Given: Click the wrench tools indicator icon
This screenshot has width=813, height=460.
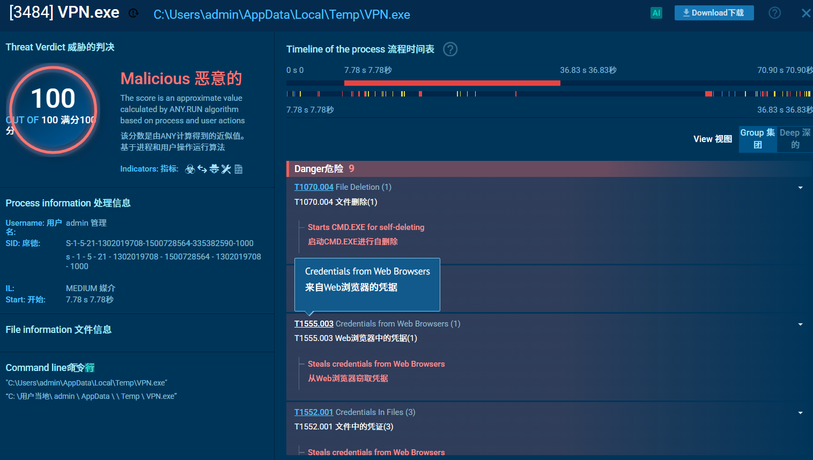Looking at the screenshot, I should pos(226,169).
